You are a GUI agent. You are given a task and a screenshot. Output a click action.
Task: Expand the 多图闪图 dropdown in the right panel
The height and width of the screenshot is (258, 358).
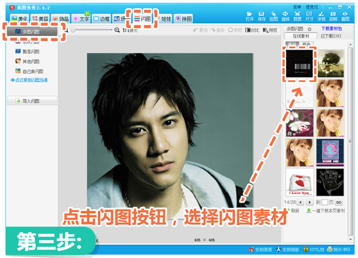pyautogui.click(x=310, y=29)
